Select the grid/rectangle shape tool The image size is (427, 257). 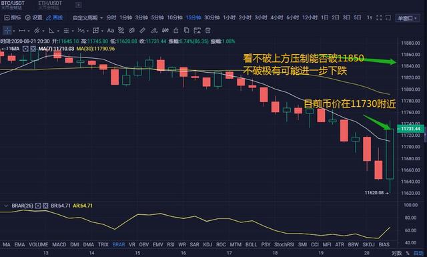point(95,31)
